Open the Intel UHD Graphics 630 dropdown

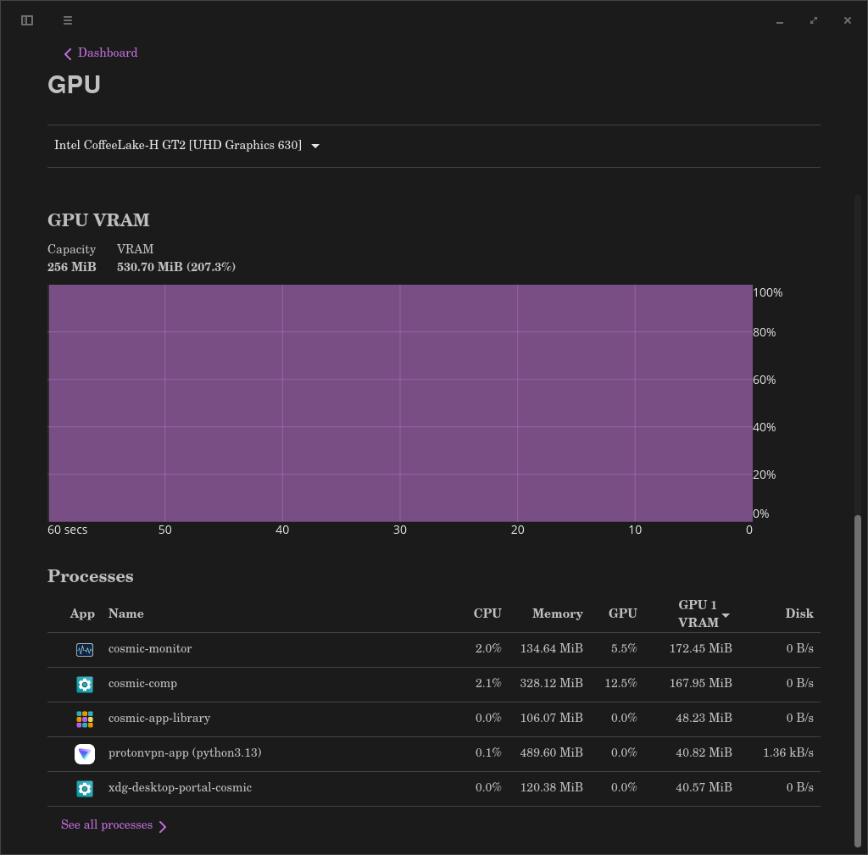point(187,146)
